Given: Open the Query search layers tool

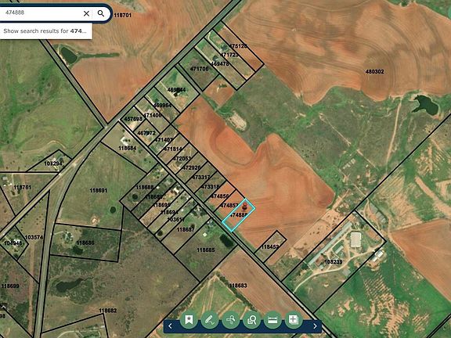Looking at the screenshot, I should coord(251,319).
